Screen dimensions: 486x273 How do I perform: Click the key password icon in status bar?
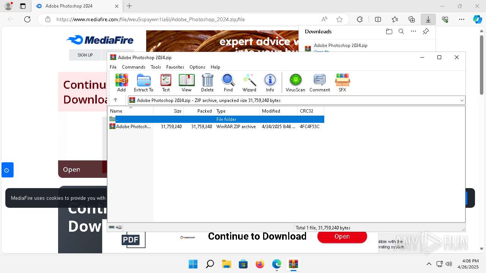[x=119, y=227]
